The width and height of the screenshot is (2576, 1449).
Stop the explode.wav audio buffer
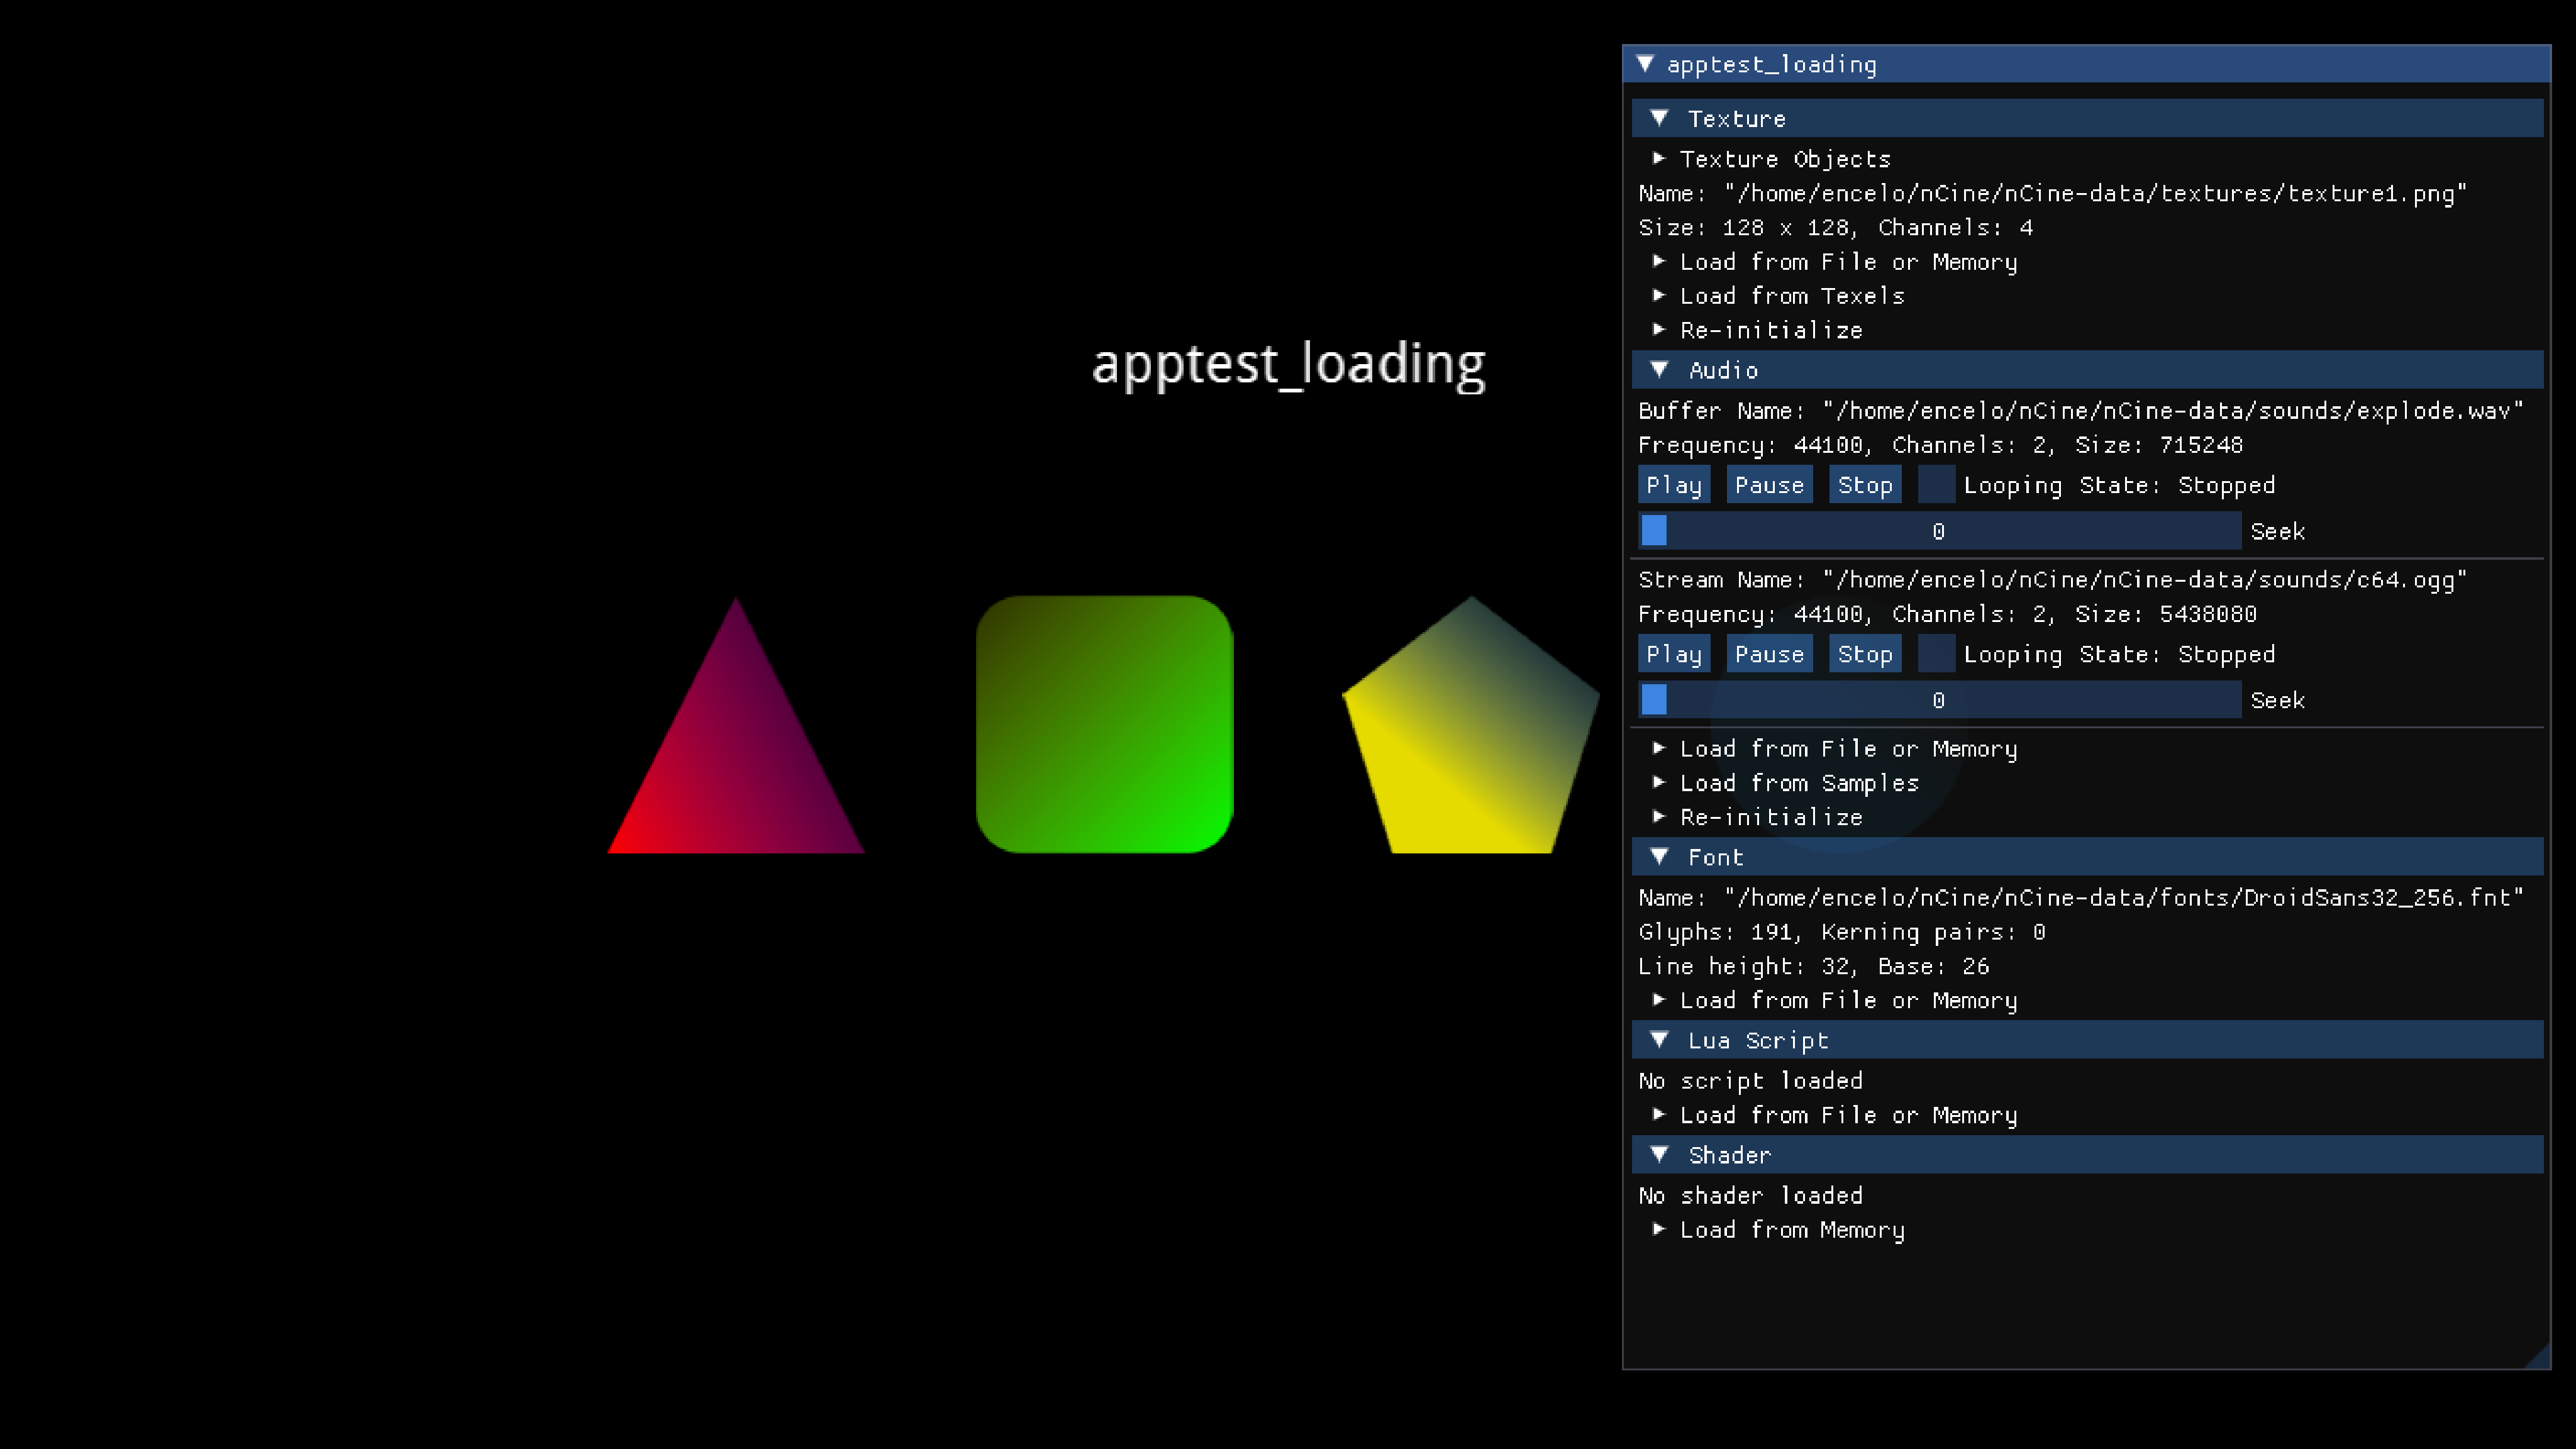point(1864,485)
